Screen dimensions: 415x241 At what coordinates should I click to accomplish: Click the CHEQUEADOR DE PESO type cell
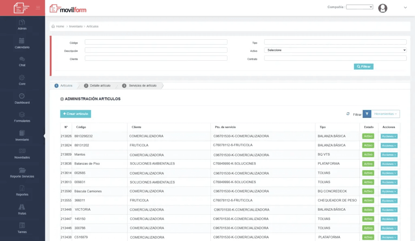[x=337, y=200]
